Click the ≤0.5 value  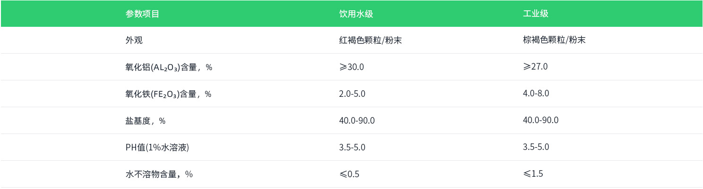point(349,174)
